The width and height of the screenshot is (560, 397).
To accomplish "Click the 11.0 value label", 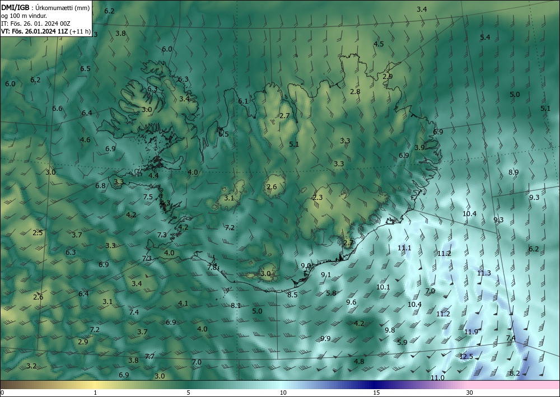I will pos(437,377).
